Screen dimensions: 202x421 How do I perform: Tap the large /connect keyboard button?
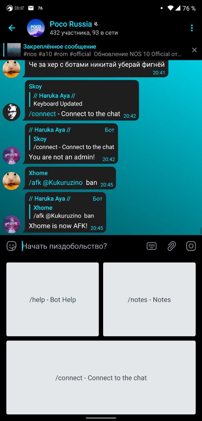pyautogui.click(x=101, y=378)
